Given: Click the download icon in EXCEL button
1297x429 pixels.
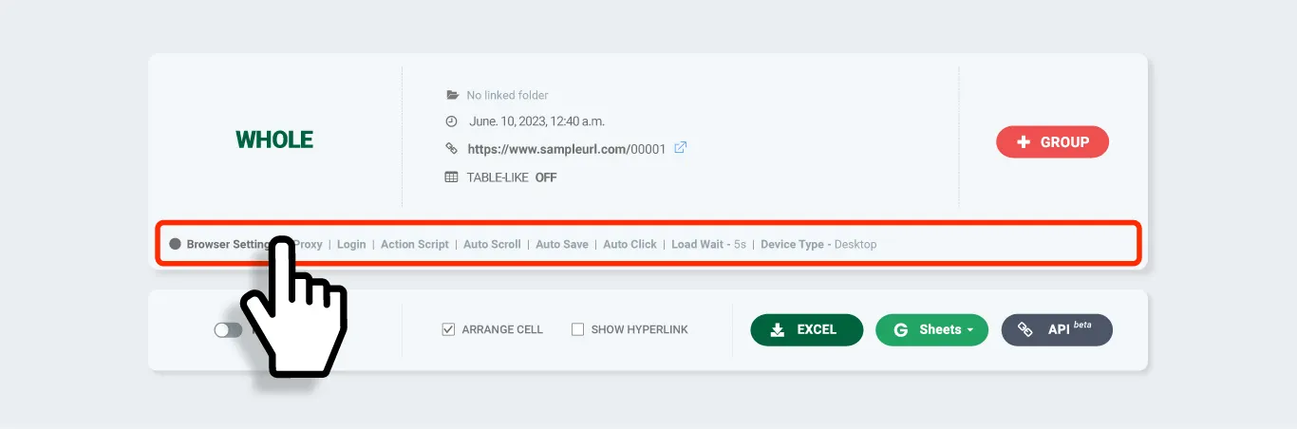Looking at the screenshot, I should click(x=777, y=330).
